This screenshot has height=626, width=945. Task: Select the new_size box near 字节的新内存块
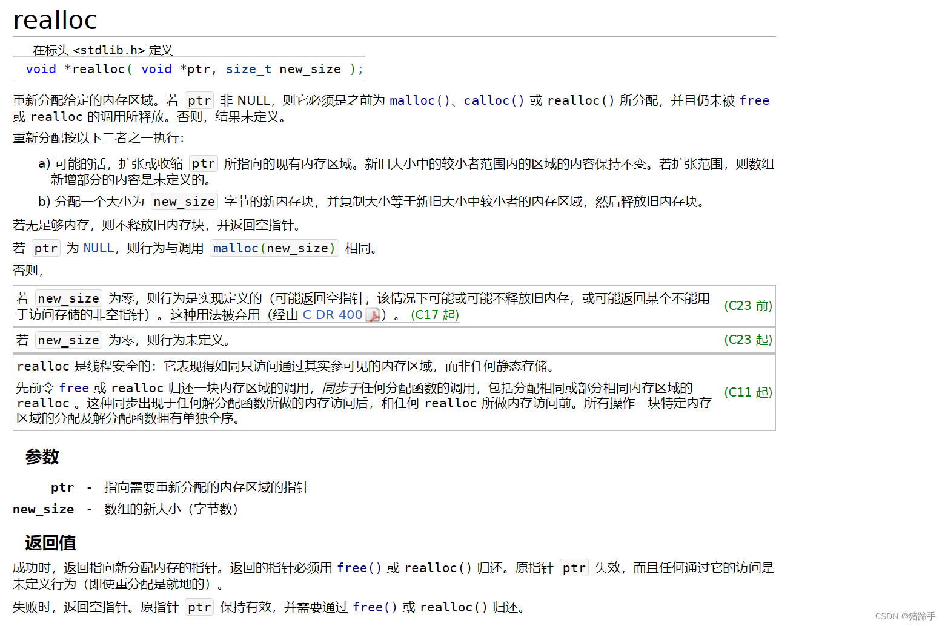pos(184,201)
